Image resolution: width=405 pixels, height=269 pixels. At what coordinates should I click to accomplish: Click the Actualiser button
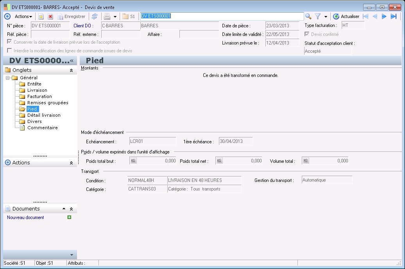[346, 16]
